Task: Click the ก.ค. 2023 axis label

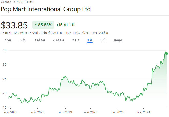Action: 38,112
